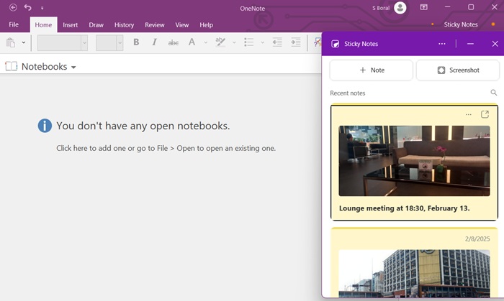Click the ribbon display options icon

[424, 7]
